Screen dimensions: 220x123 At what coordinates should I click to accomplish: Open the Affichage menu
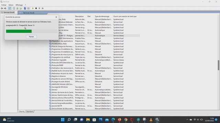[19, 5]
